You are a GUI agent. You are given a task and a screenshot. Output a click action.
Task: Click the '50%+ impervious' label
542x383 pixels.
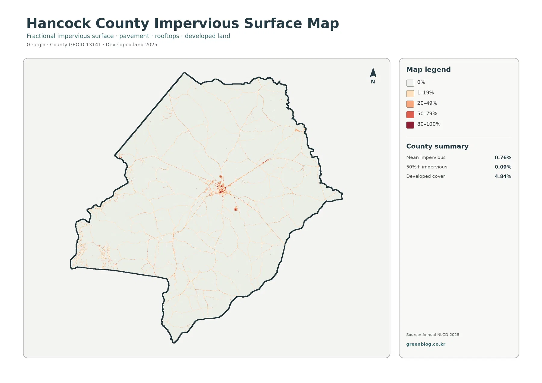coord(427,167)
